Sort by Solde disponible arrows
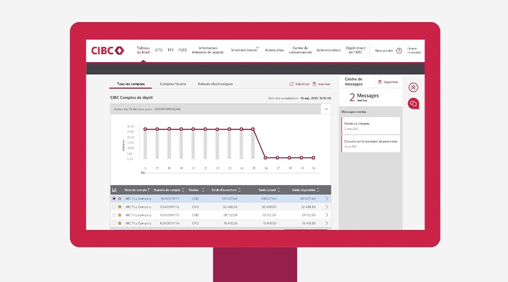 (318, 190)
